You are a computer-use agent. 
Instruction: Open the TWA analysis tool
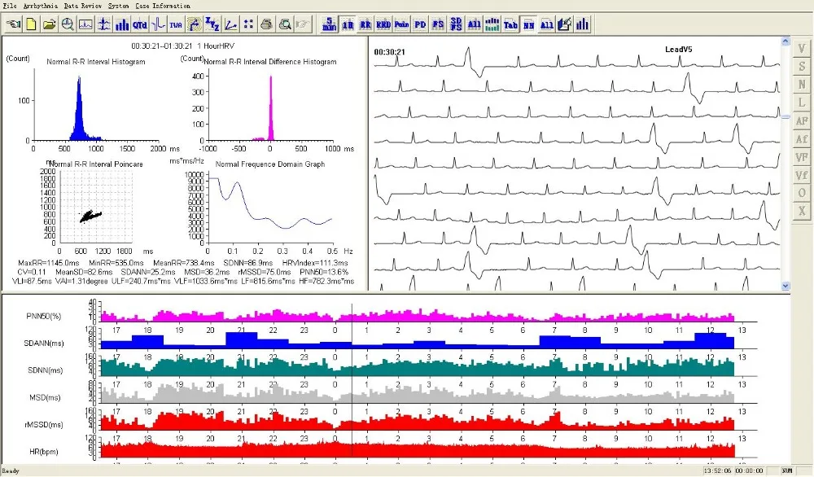[176, 24]
